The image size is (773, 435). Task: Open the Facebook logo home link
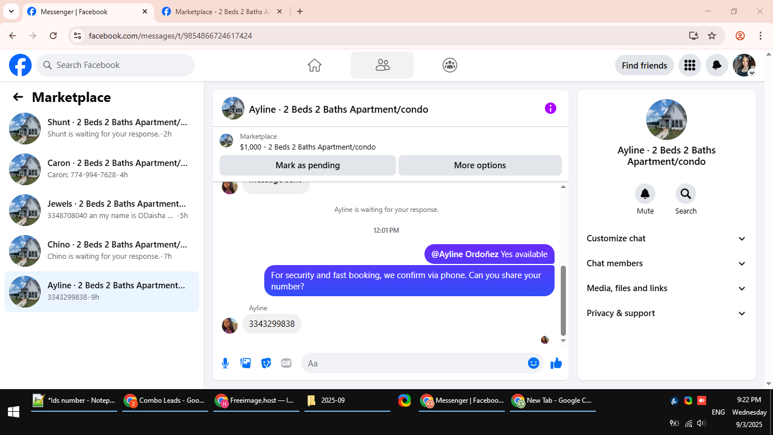click(x=20, y=65)
